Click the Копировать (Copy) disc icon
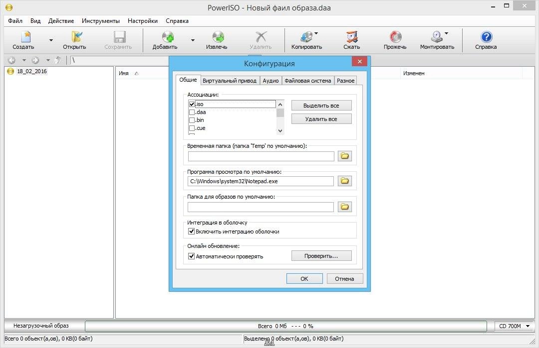This screenshot has height=348, width=539. click(306, 37)
